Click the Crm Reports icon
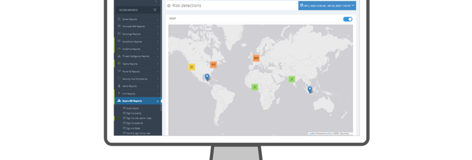The image size is (472, 160). pos(119,93)
